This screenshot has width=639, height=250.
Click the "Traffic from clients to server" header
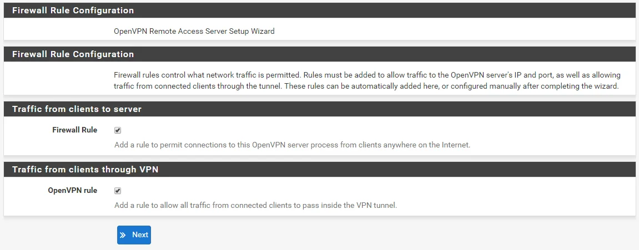click(77, 109)
